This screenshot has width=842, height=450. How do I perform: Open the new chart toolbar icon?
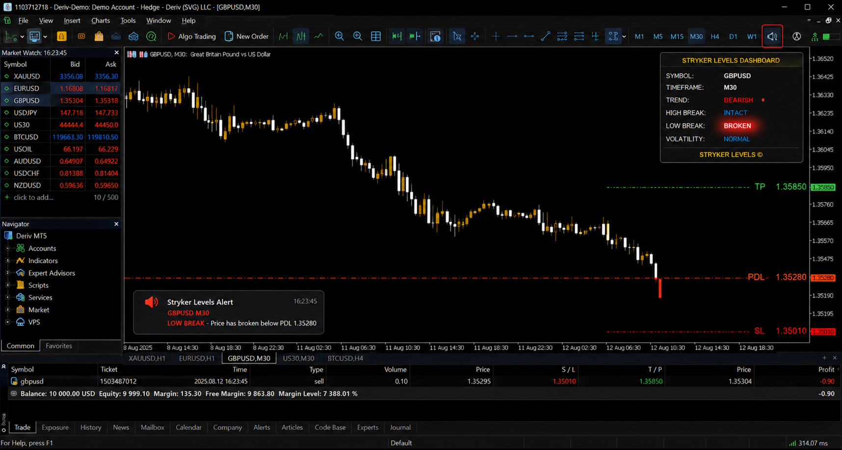[10, 36]
